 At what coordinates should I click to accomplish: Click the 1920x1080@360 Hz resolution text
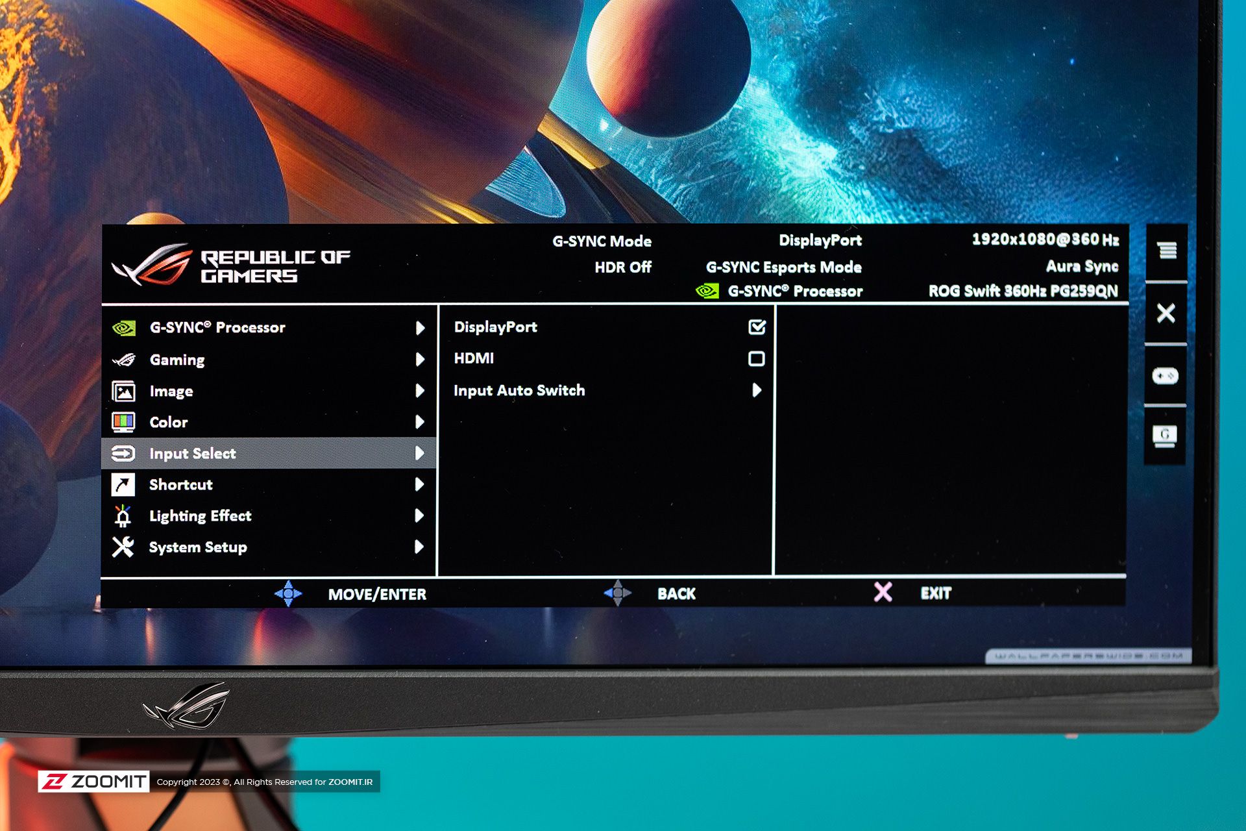coord(1045,239)
